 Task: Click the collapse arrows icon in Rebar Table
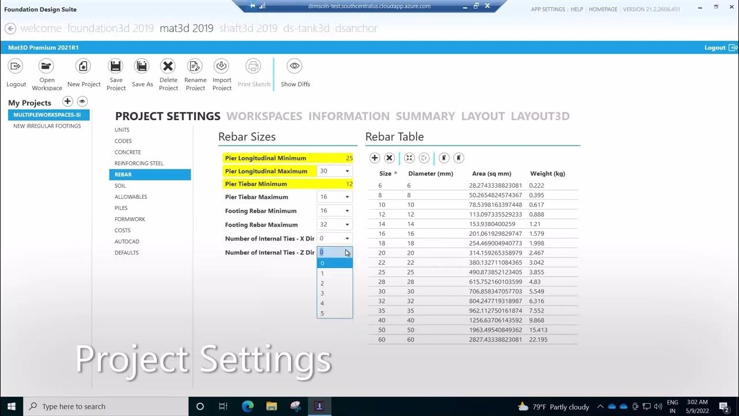409,158
